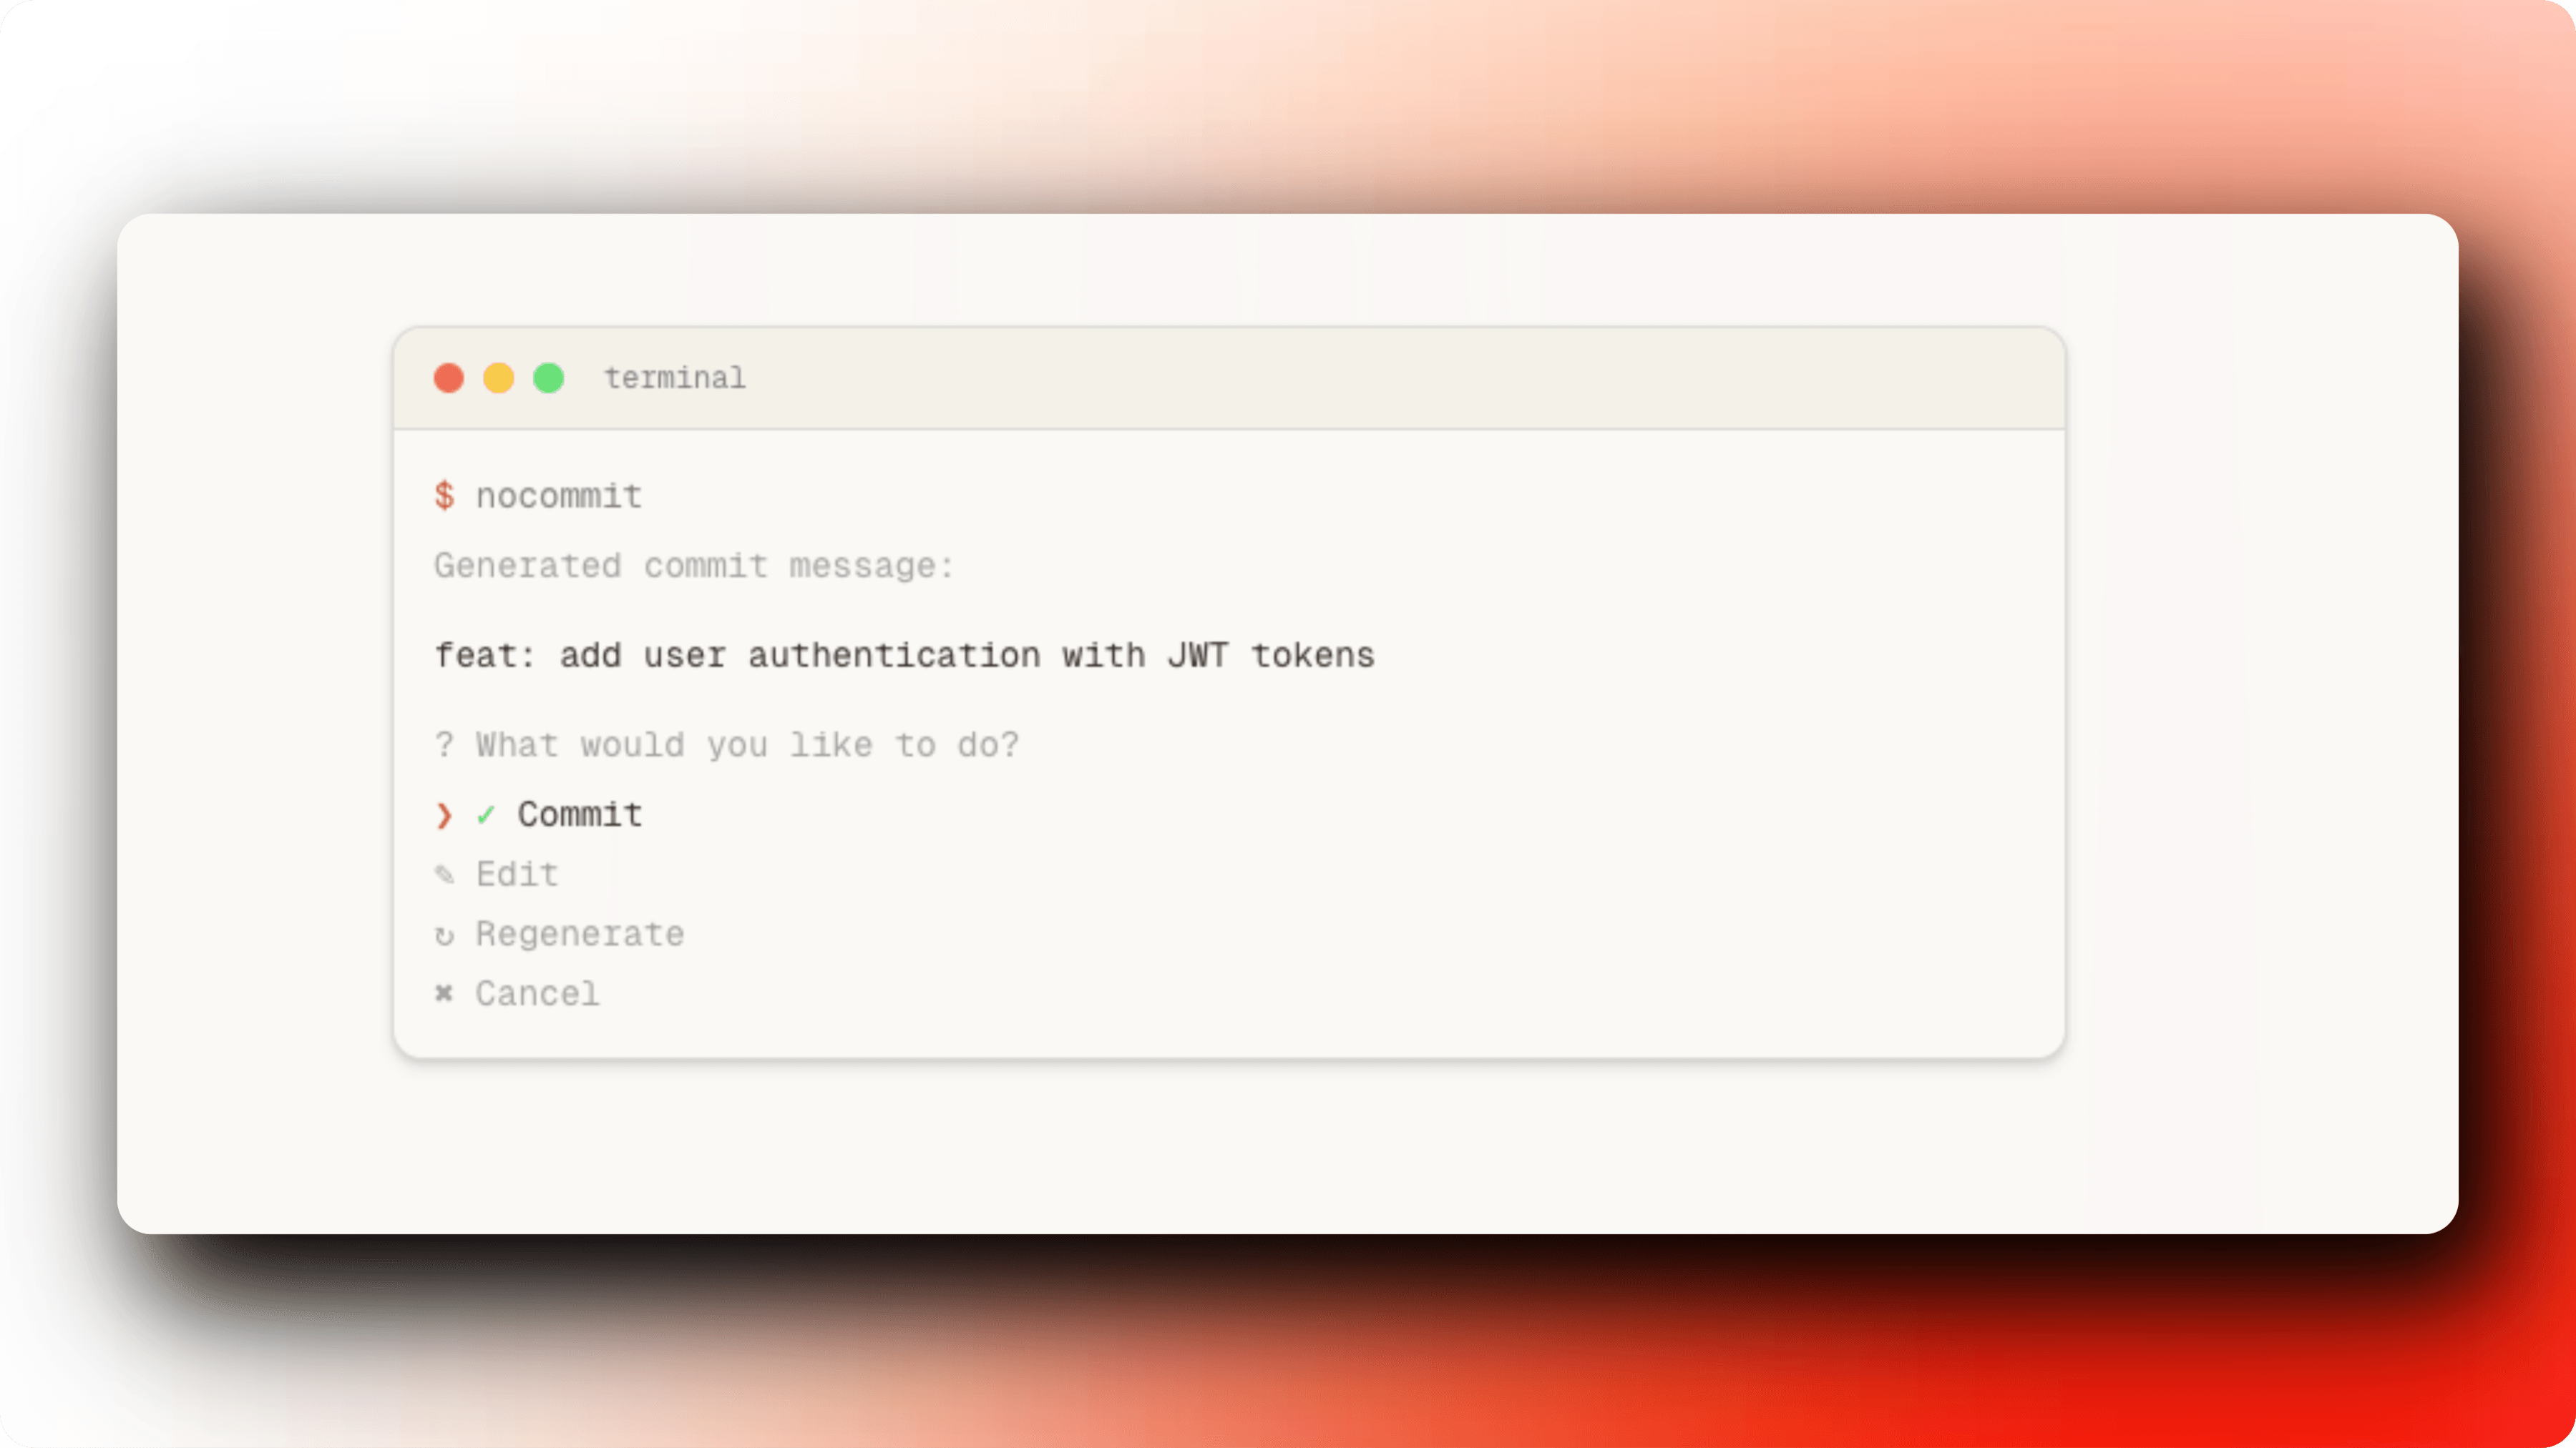Click the orange dollar prompt symbol
Image resolution: width=2576 pixels, height=1448 pixels.
click(x=444, y=496)
